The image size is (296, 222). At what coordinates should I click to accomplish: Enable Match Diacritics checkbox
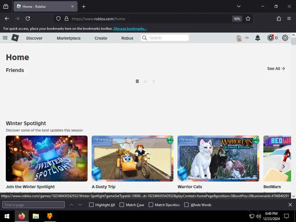click(x=151, y=205)
